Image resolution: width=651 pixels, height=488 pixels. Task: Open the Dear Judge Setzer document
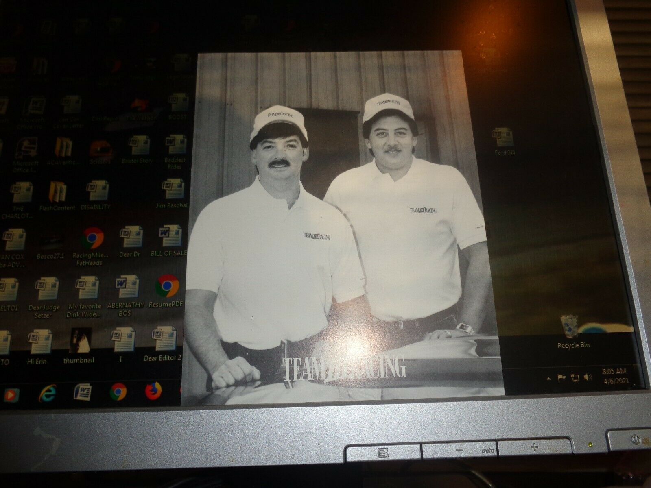45,298
